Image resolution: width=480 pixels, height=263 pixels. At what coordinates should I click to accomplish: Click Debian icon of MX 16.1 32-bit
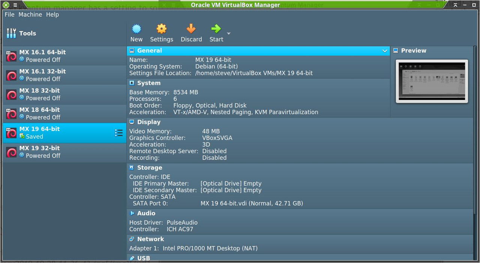[11, 75]
